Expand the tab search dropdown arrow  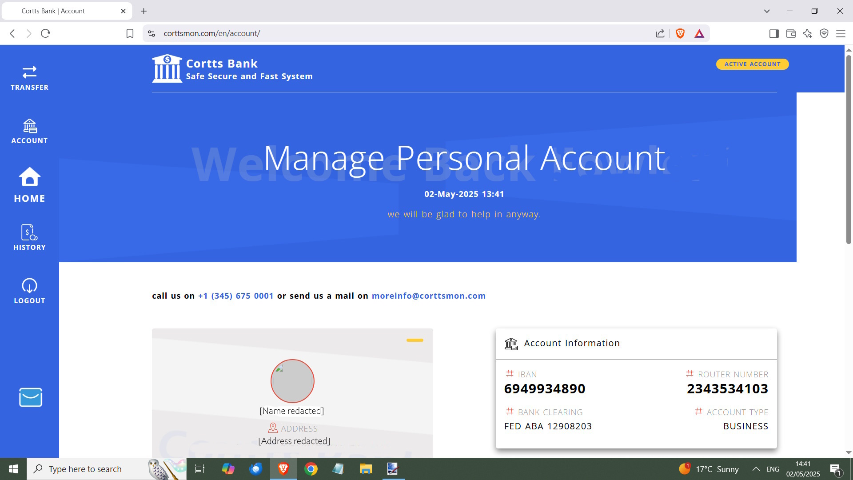coord(767,11)
